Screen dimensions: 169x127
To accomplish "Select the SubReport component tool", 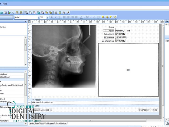I will (x=60, y=13).
